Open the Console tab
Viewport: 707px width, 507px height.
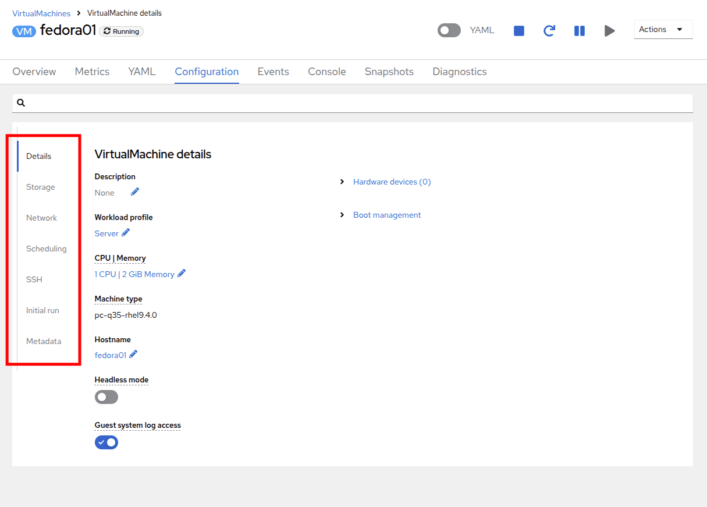coord(326,72)
